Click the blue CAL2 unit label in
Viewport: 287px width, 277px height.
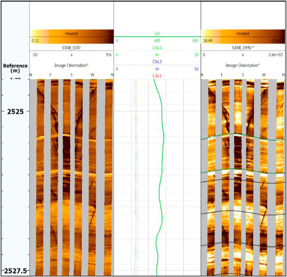pyautogui.click(x=157, y=69)
